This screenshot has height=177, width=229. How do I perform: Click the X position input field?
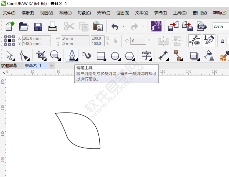pyautogui.click(x=36, y=38)
